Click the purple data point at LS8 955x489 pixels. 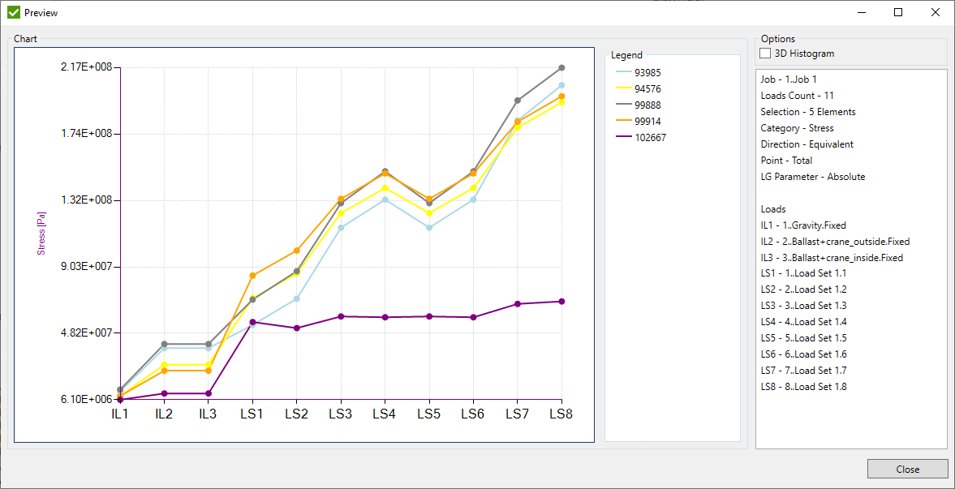[x=561, y=302]
